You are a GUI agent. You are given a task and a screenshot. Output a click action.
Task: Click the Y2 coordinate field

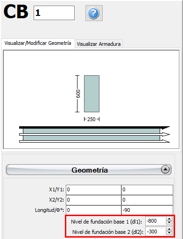click(x=147, y=200)
